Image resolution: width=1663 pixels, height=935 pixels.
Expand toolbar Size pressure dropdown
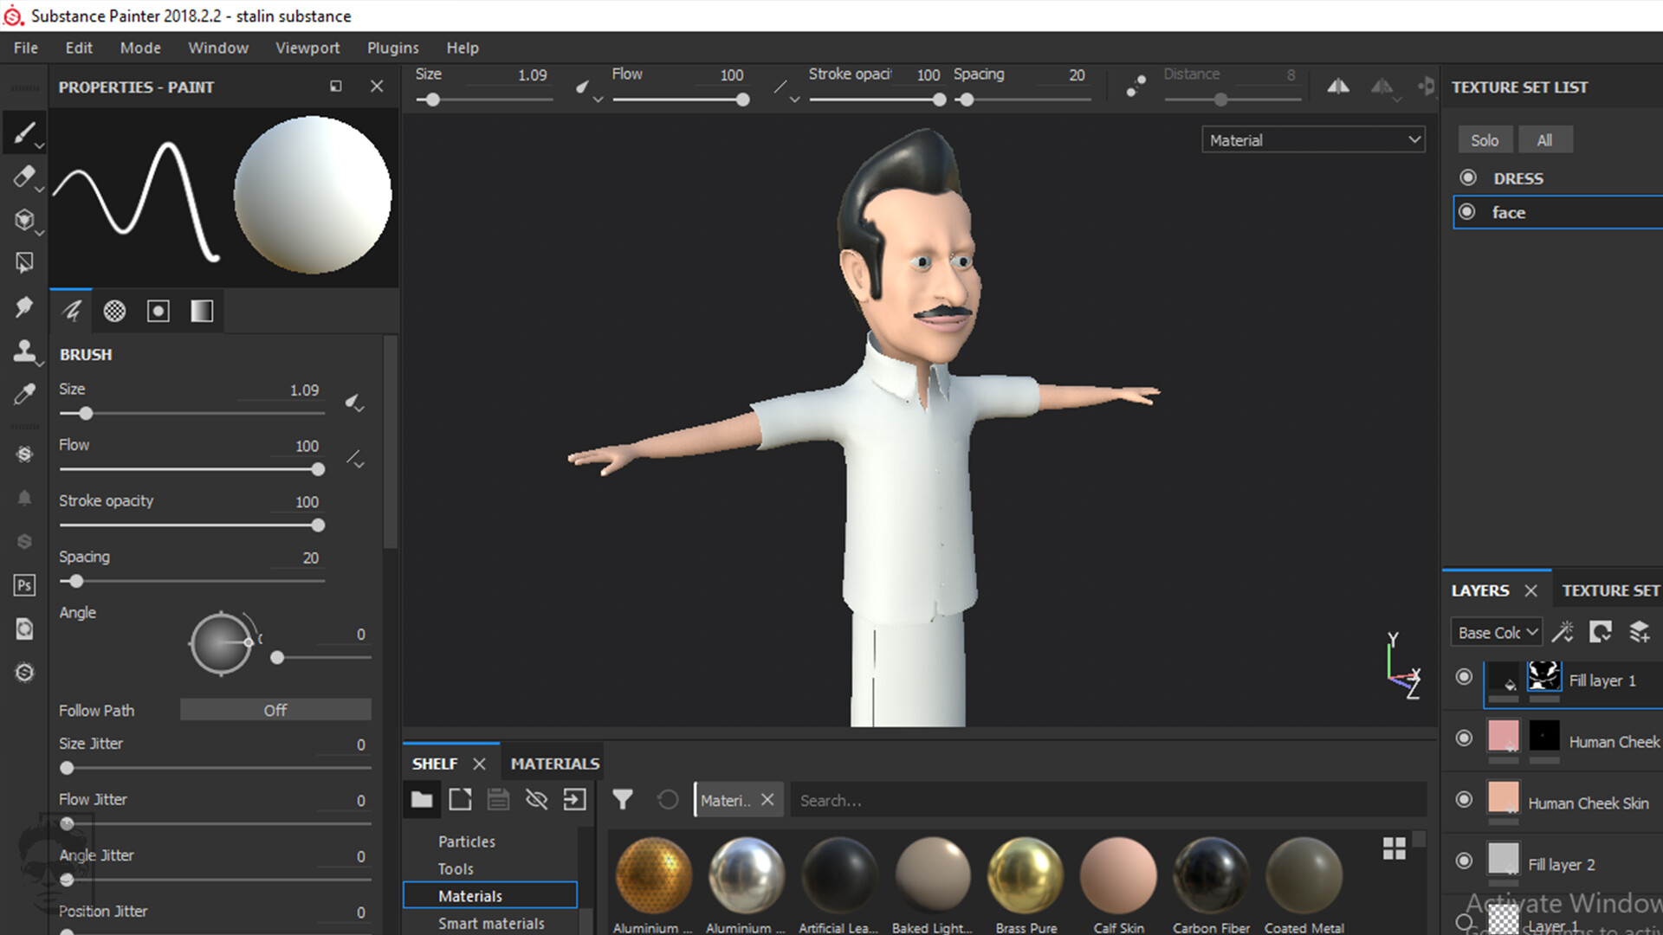(589, 90)
